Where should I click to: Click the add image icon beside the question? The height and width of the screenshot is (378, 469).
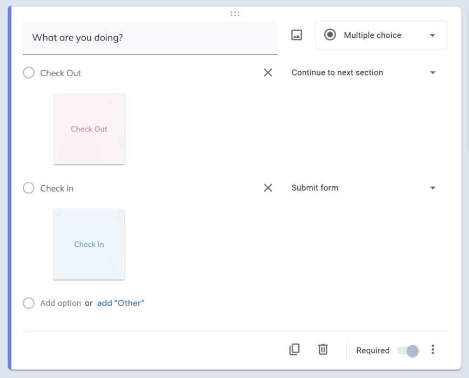pos(296,35)
